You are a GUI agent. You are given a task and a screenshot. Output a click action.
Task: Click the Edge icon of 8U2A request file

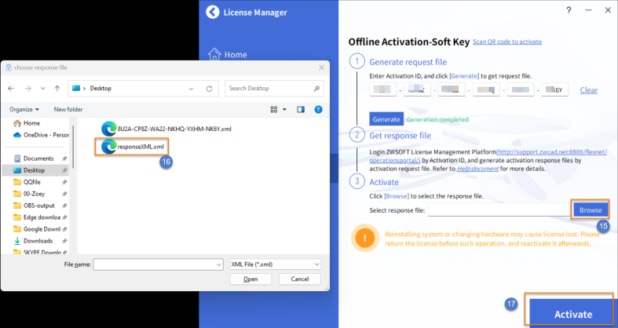coord(109,129)
